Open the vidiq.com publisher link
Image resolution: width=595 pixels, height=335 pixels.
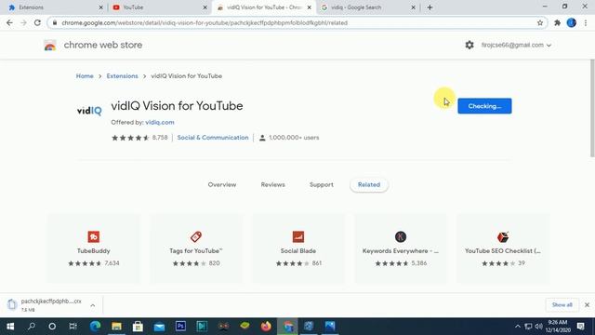pyautogui.click(x=159, y=122)
